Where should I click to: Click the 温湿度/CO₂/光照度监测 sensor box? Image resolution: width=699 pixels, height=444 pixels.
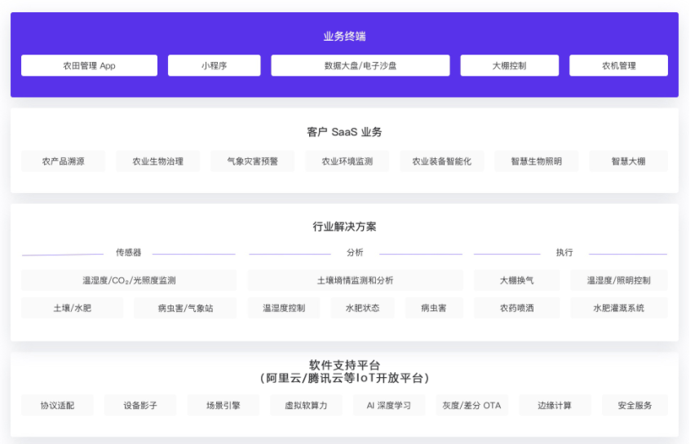(129, 280)
